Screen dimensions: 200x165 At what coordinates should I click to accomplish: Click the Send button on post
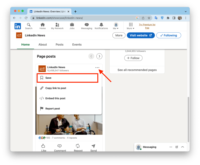tap(94, 148)
